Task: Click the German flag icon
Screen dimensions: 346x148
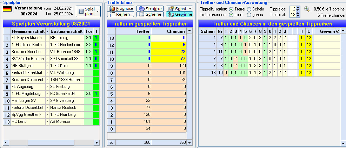Action: (x=7, y=9)
